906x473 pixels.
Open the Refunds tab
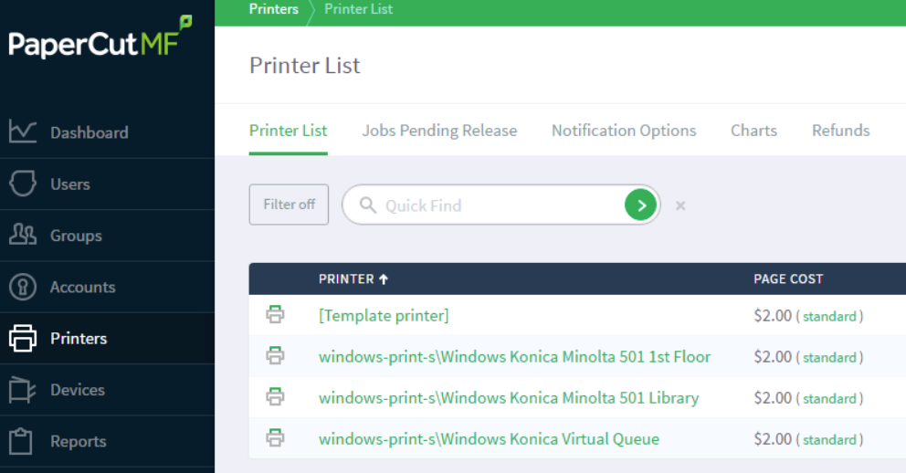841,131
